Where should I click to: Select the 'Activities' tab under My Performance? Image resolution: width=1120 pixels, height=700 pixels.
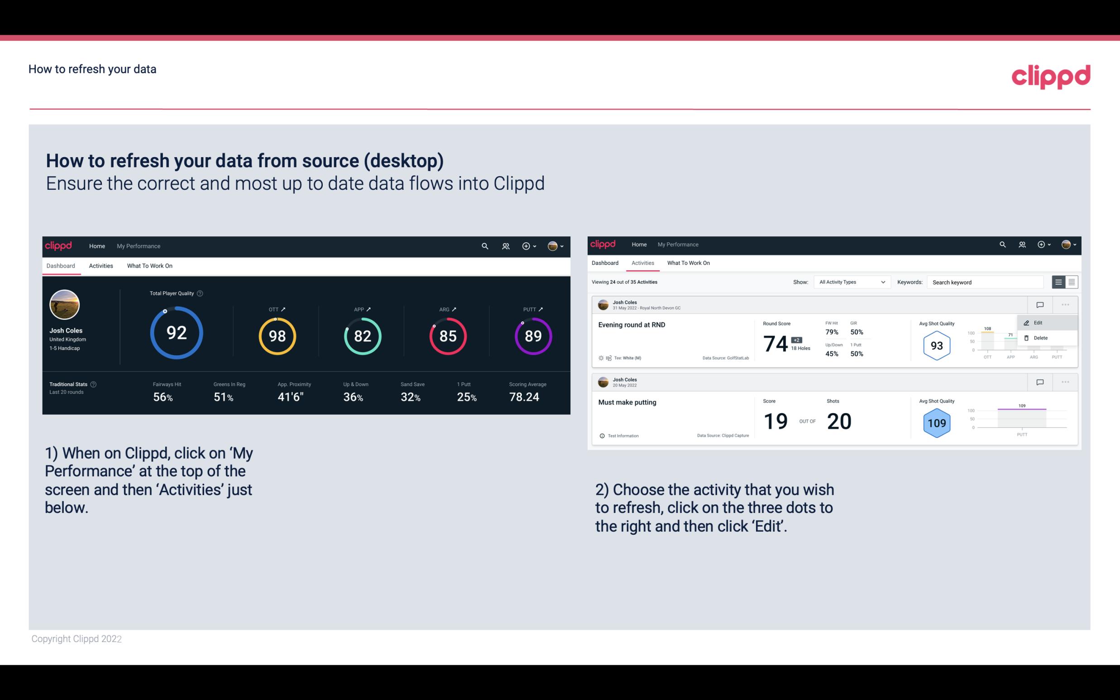(100, 265)
